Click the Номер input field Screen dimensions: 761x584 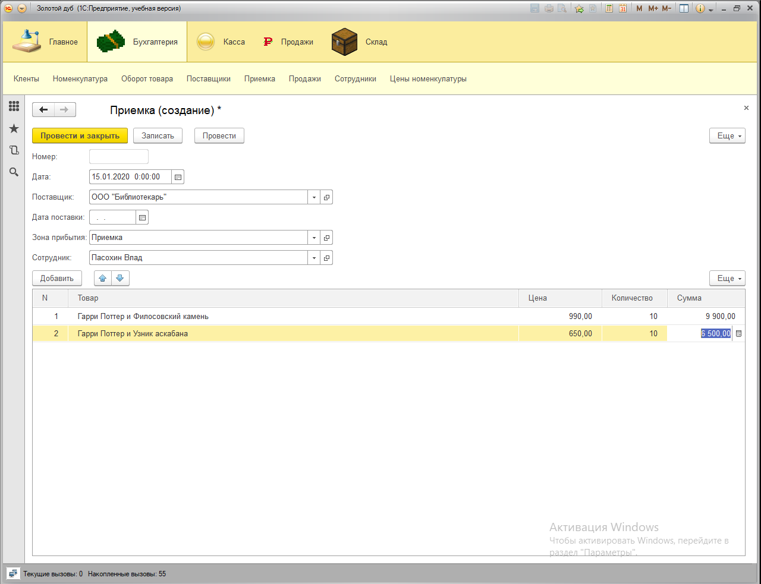point(119,156)
